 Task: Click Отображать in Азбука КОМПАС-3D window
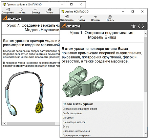67,18
